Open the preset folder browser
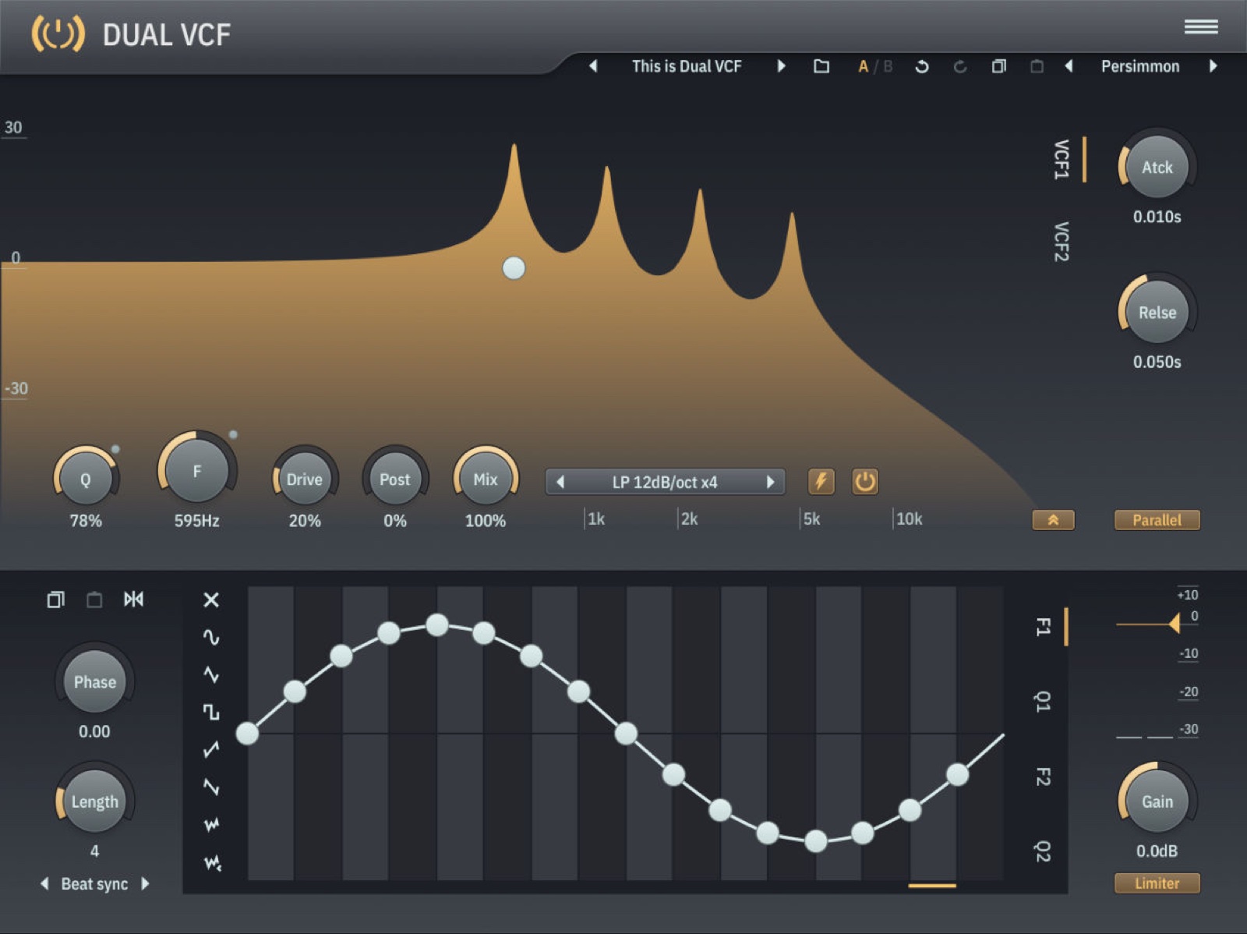This screenshot has width=1247, height=934. click(x=821, y=66)
